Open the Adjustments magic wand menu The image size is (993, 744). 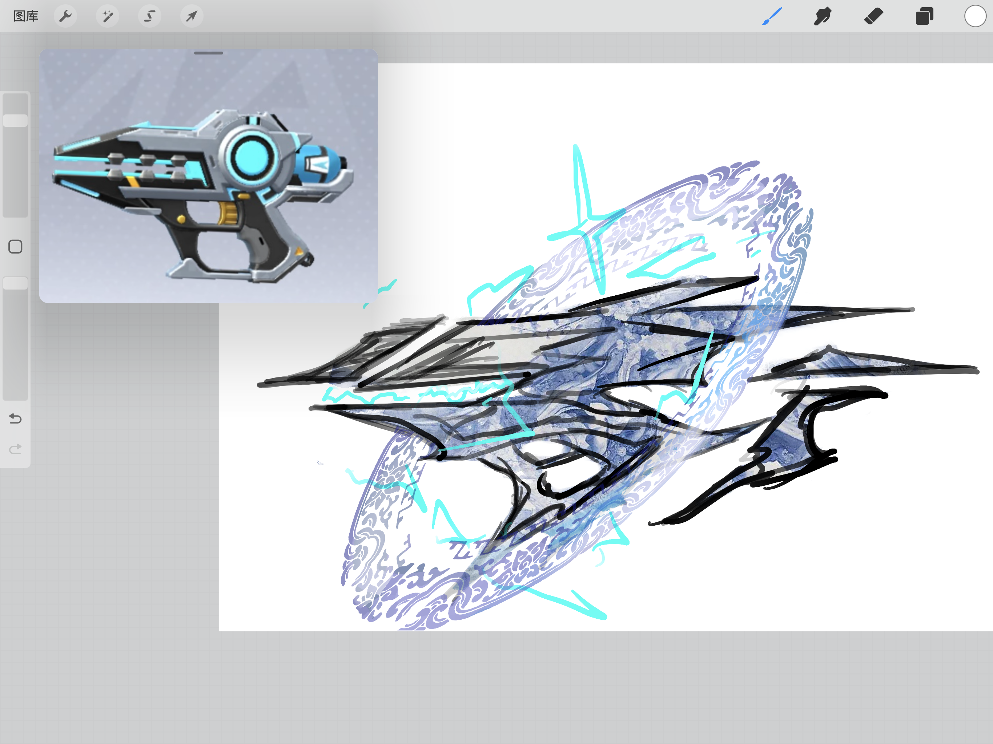tap(108, 16)
